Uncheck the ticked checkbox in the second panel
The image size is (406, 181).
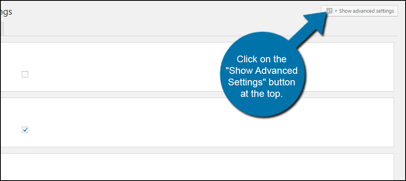(25, 130)
